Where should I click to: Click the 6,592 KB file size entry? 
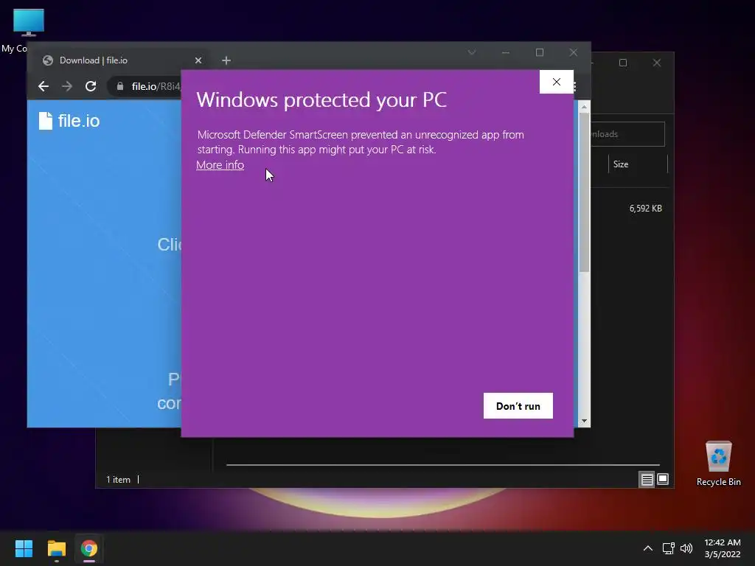pyautogui.click(x=645, y=209)
